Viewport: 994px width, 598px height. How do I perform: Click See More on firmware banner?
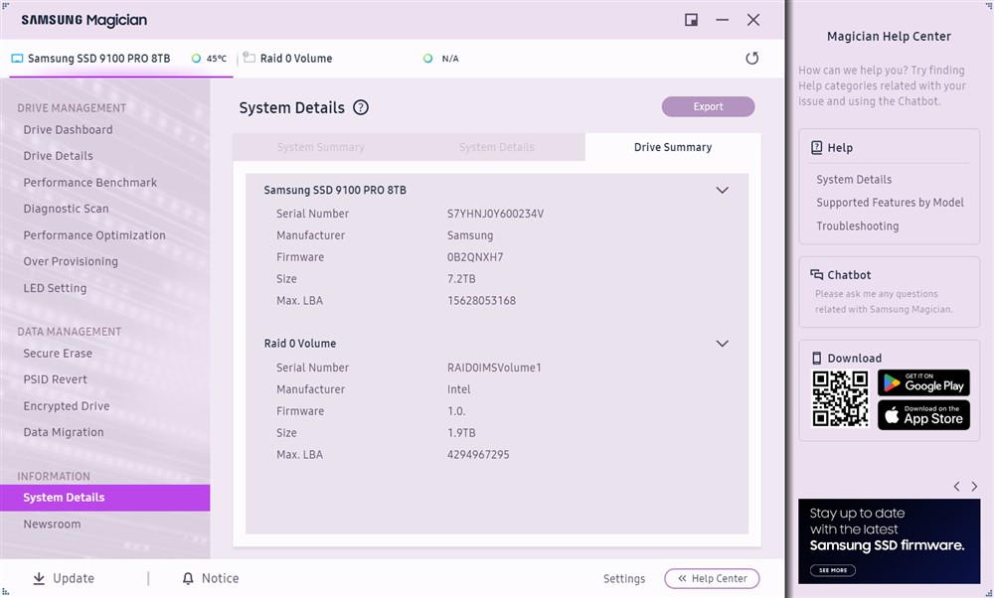[833, 570]
